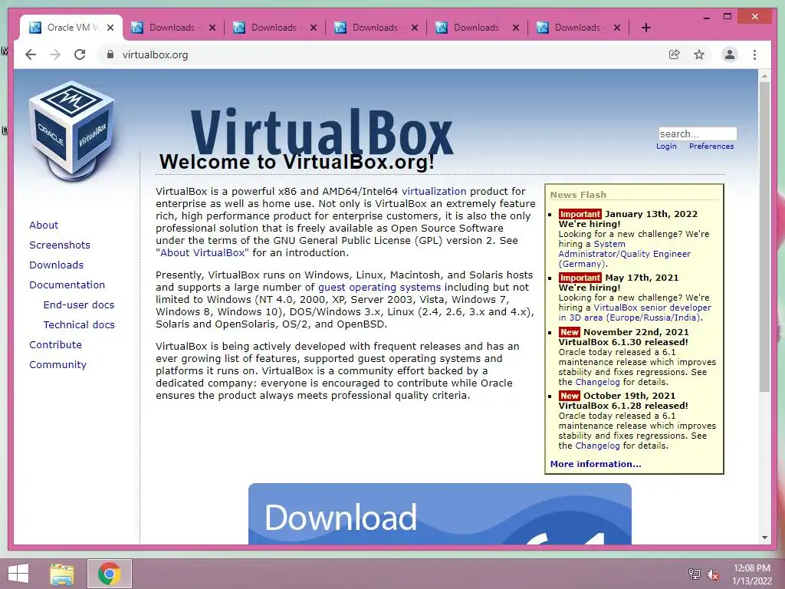Click the News Flash heading

click(578, 194)
